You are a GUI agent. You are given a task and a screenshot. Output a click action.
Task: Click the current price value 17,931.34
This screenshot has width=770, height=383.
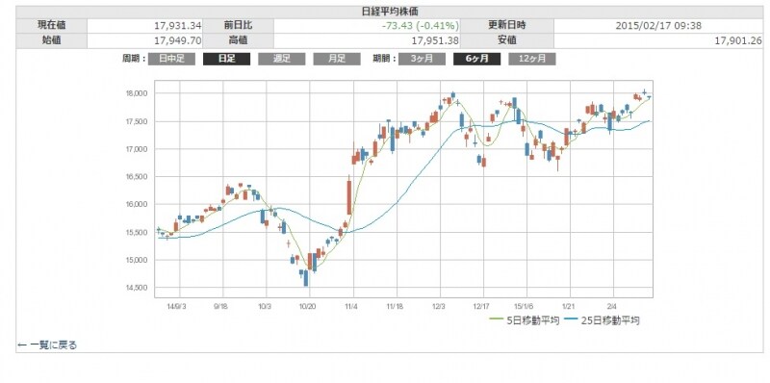click(x=178, y=26)
